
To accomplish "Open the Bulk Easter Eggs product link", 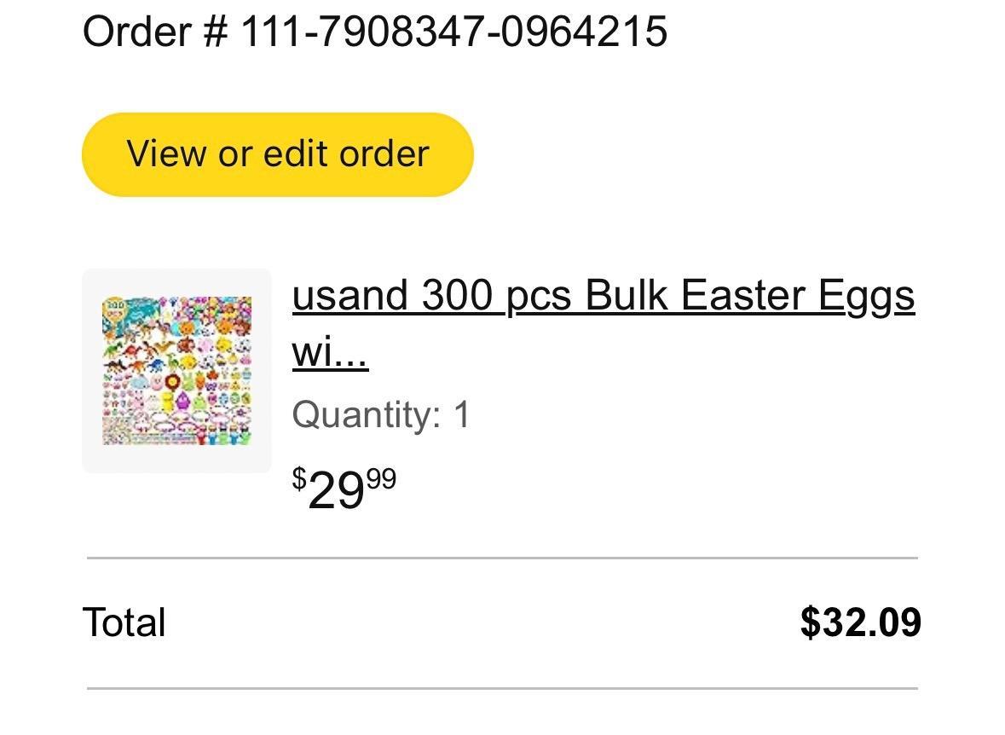I will 602,297.
